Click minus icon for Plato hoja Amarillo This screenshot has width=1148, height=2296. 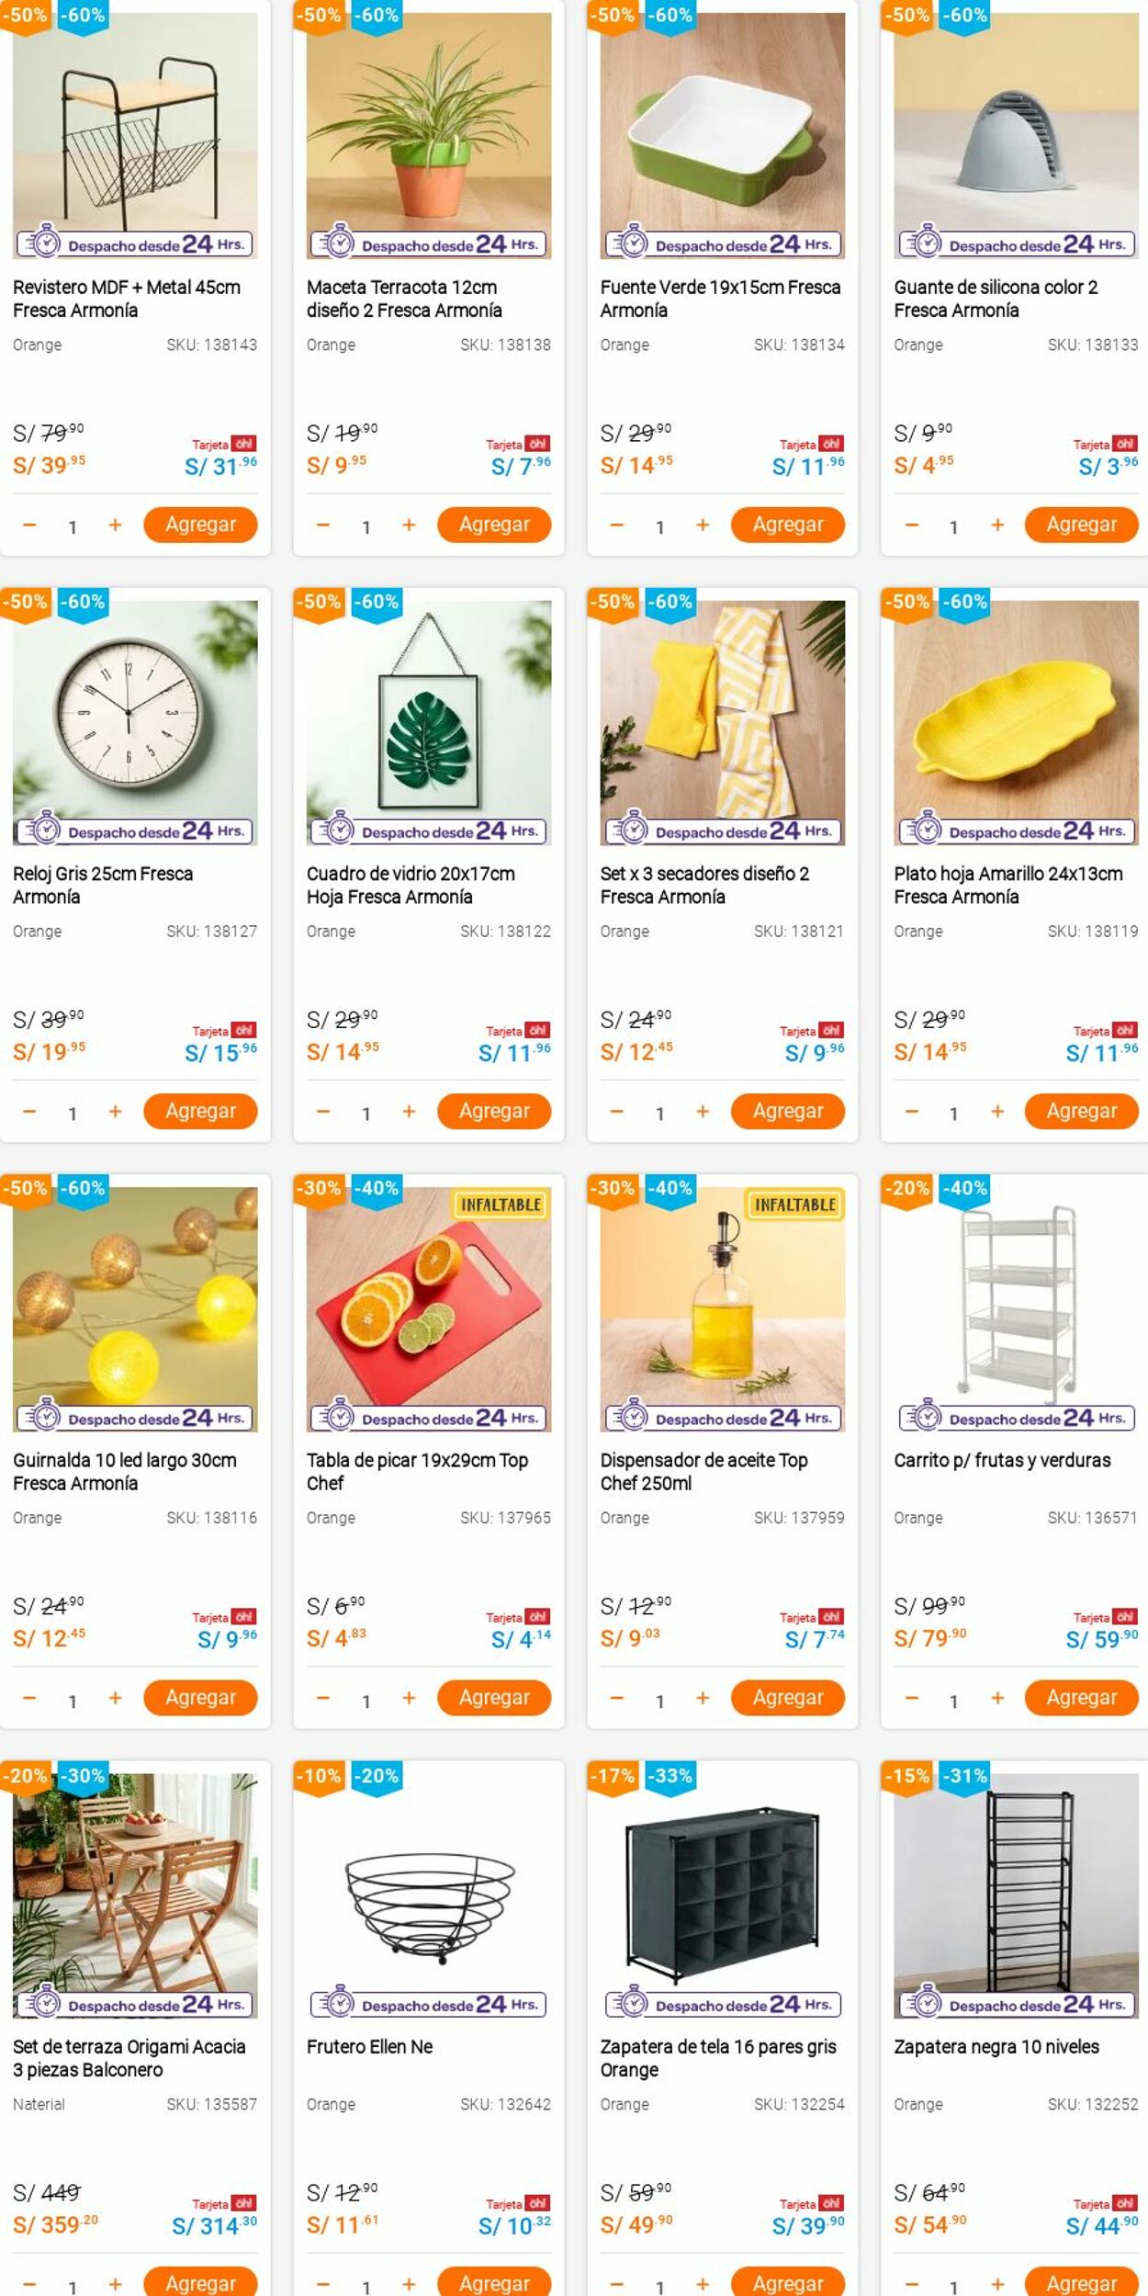coord(911,1112)
